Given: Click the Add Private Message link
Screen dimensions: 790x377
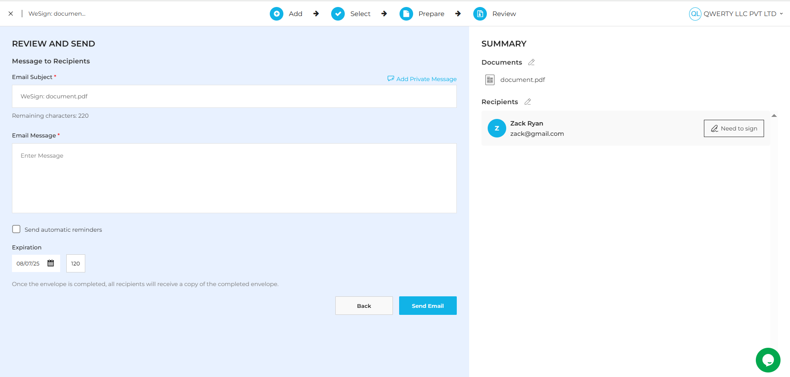Looking at the screenshot, I should pos(422,79).
